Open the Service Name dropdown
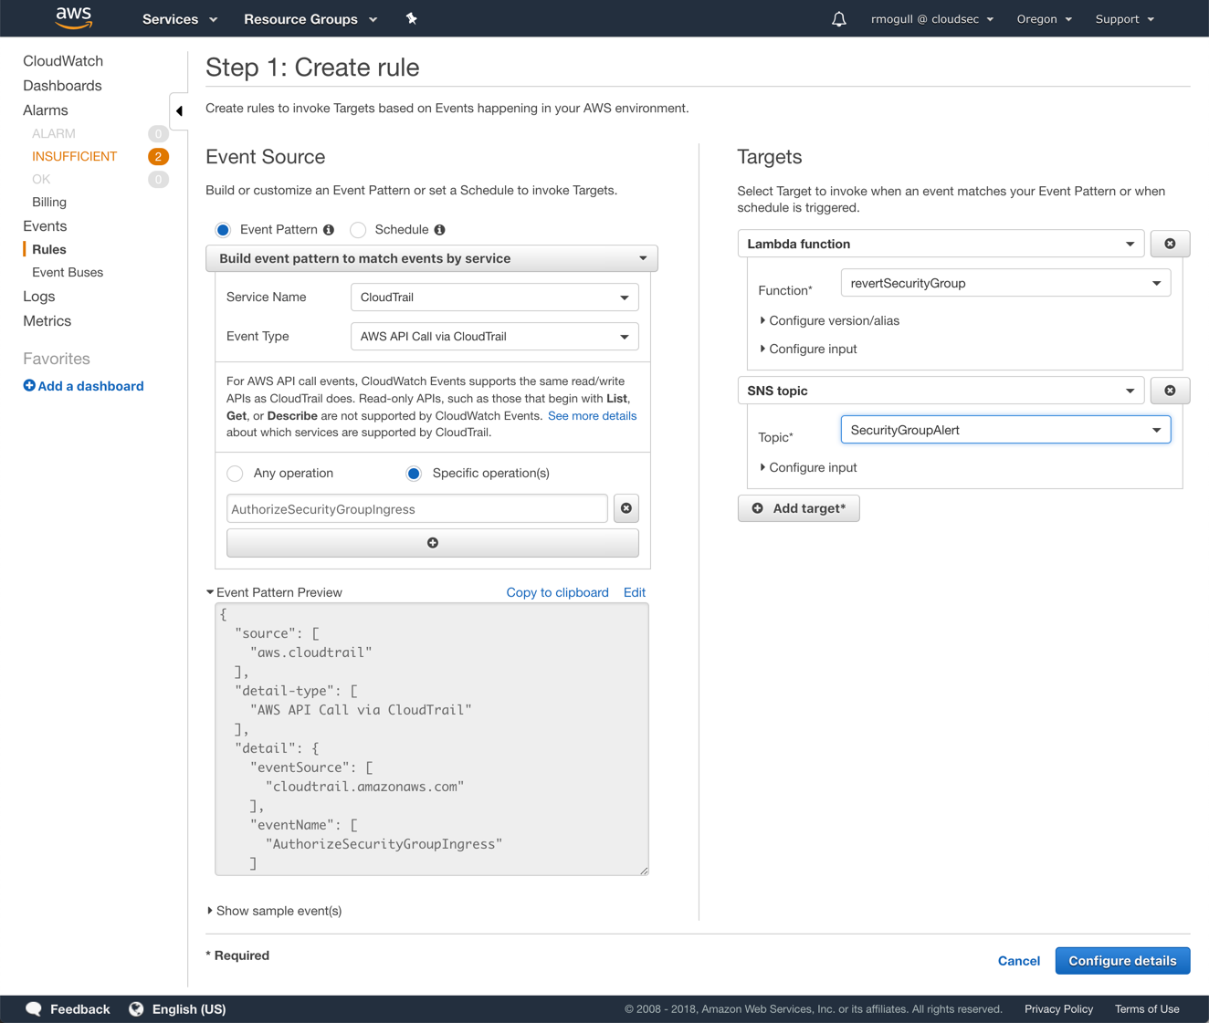1209x1023 pixels. 495,298
